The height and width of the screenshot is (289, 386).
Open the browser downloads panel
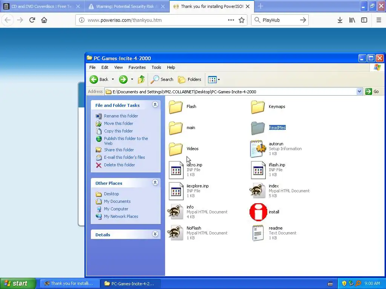point(340,20)
